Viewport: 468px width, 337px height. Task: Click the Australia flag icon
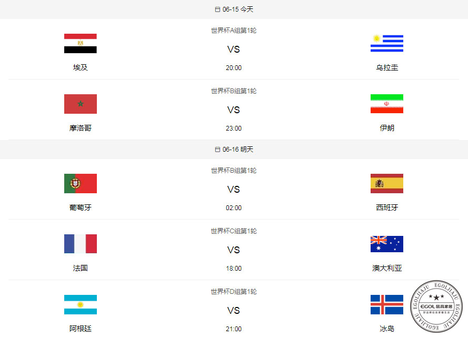coord(387,244)
